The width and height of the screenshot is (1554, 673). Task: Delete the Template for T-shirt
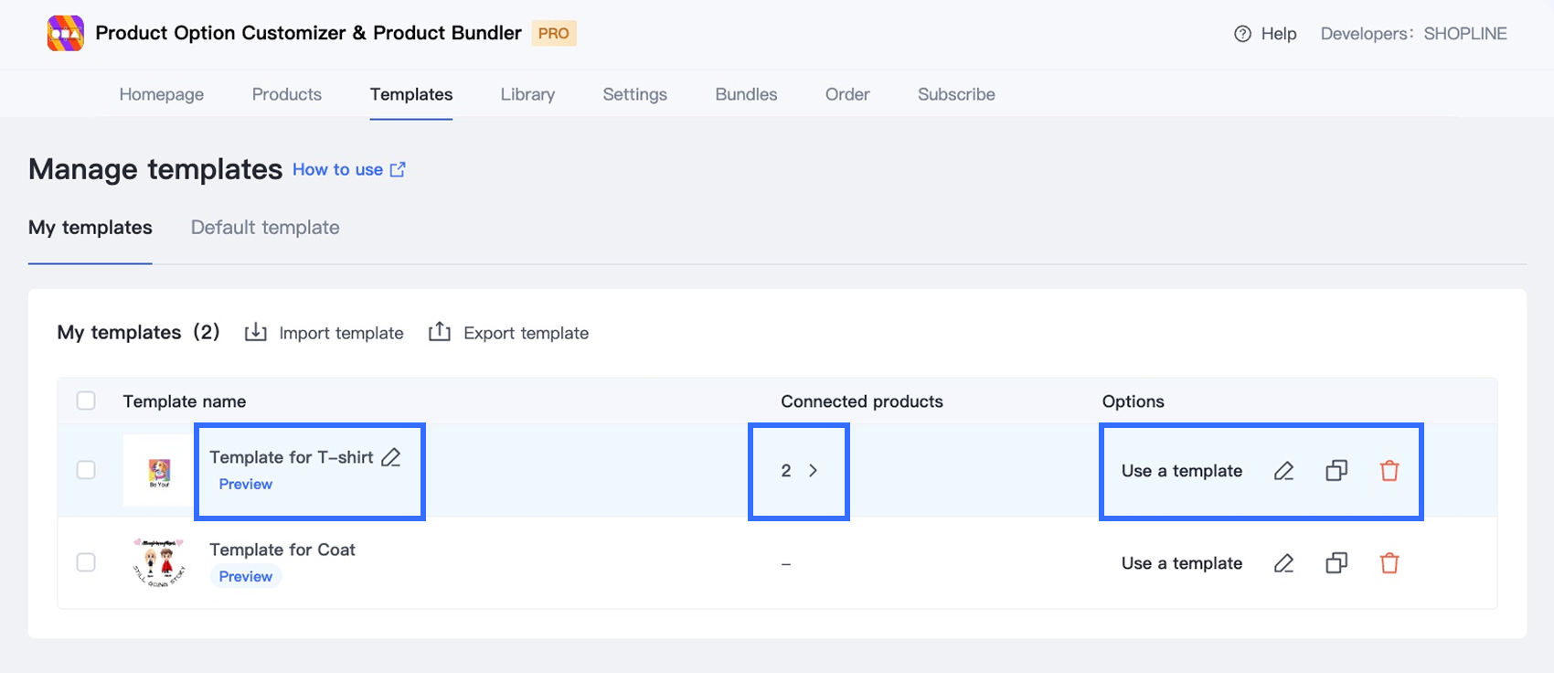[1389, 471]
